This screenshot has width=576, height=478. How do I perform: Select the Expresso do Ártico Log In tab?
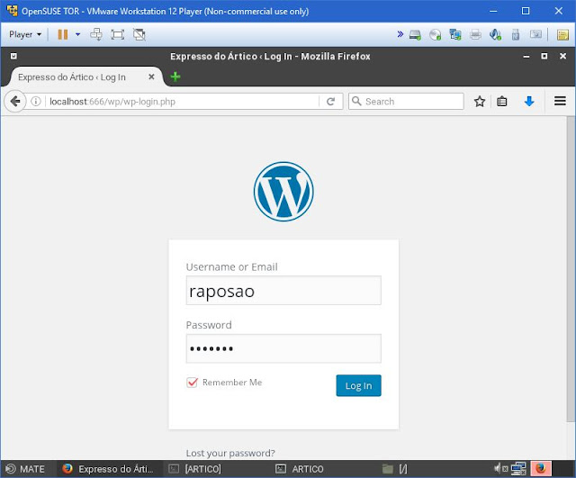coord(86,77)
